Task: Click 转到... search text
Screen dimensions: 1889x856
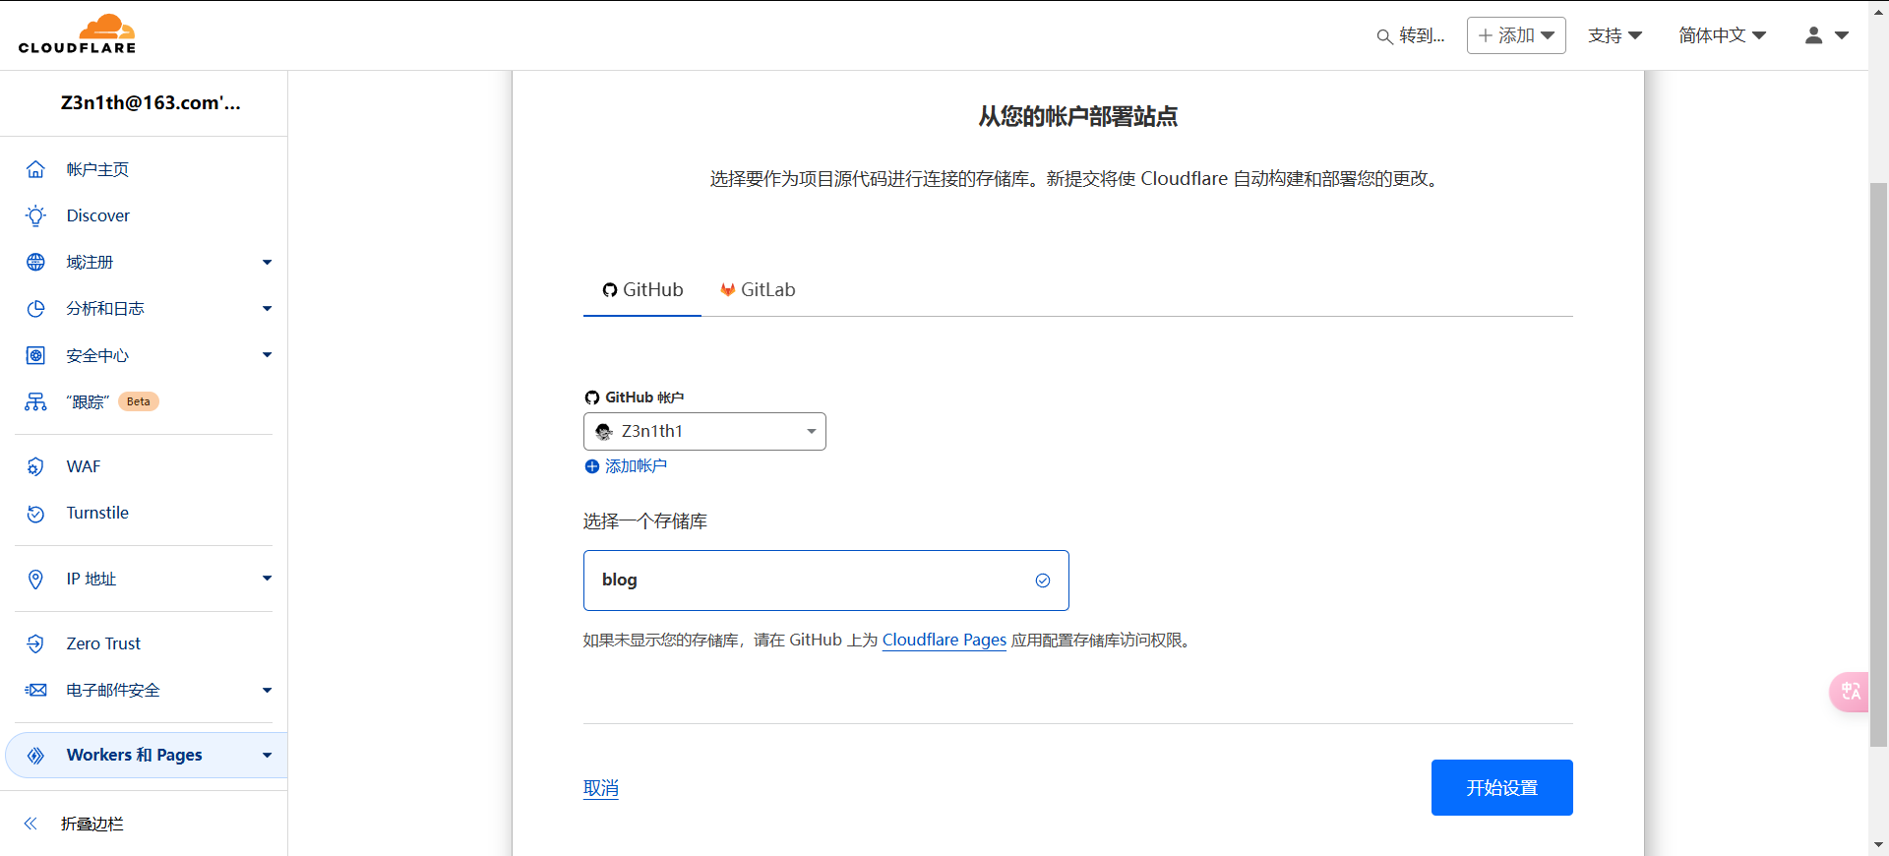Action: pos(1422,35)
